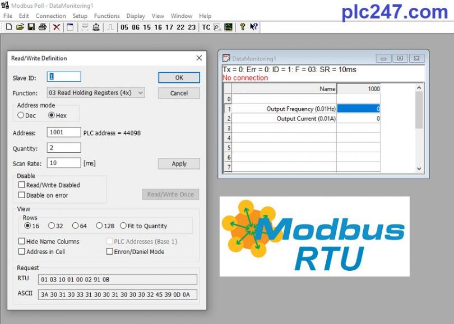This screenshot has height=324, width=454.
Task: Open the Window menu
Action: coord(182,16)
